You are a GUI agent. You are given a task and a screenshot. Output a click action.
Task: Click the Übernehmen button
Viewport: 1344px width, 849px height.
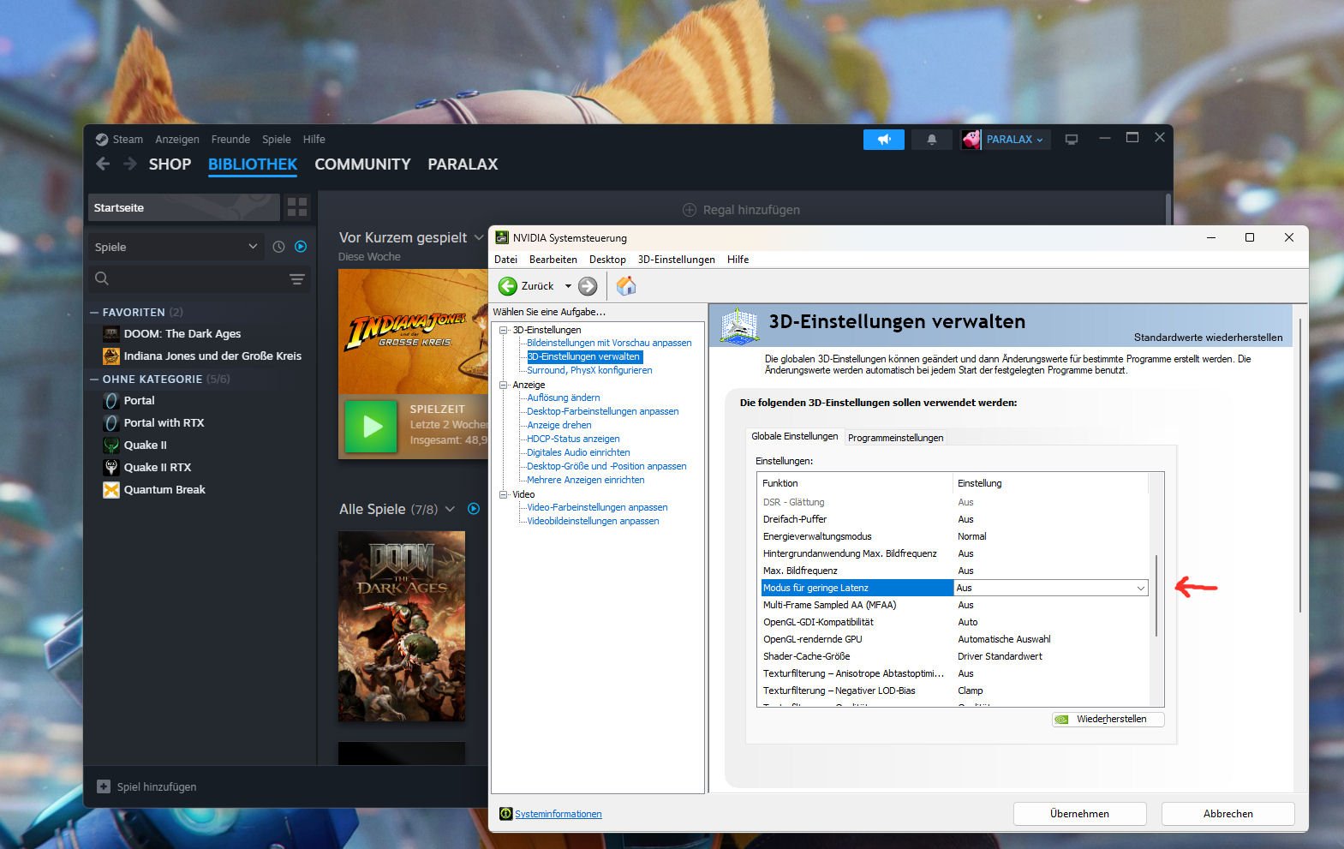click(x=1079, y=814)
